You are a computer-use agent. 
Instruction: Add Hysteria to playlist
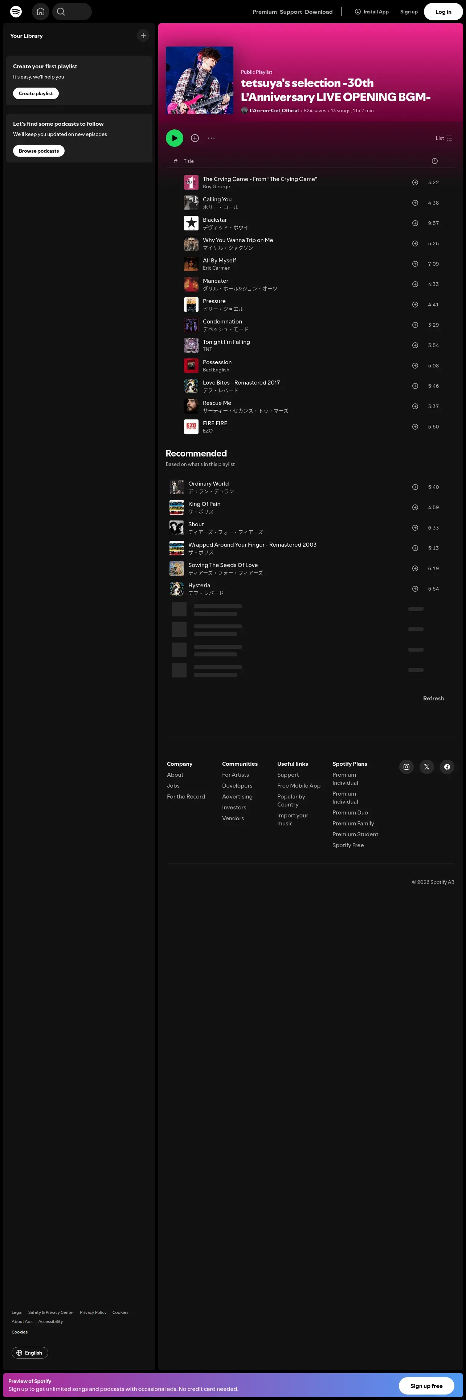(415, 588)
